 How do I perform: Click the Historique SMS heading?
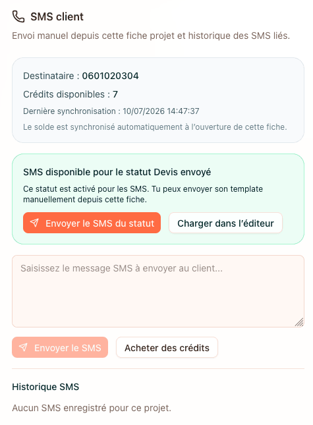point(45,387)
